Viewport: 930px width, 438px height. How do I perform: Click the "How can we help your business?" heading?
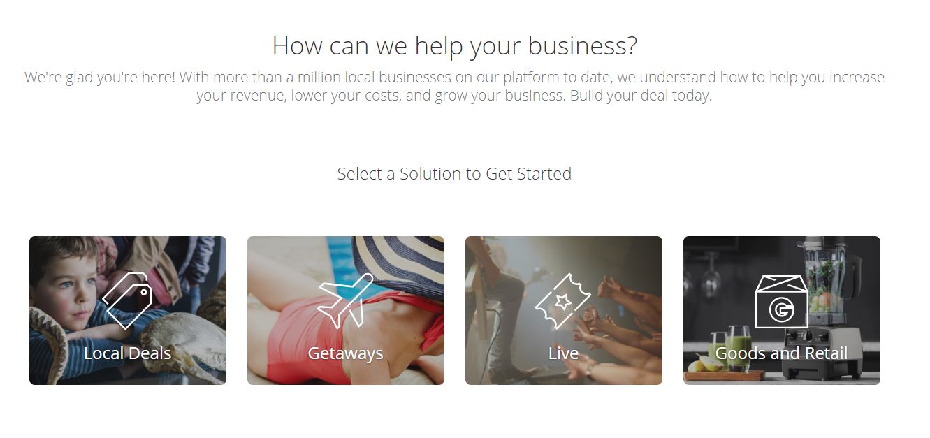click(x=454, y=46)
